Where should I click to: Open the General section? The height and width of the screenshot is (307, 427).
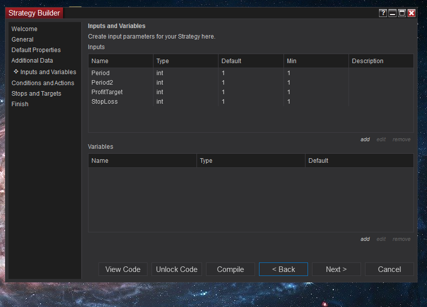[22, 40]
